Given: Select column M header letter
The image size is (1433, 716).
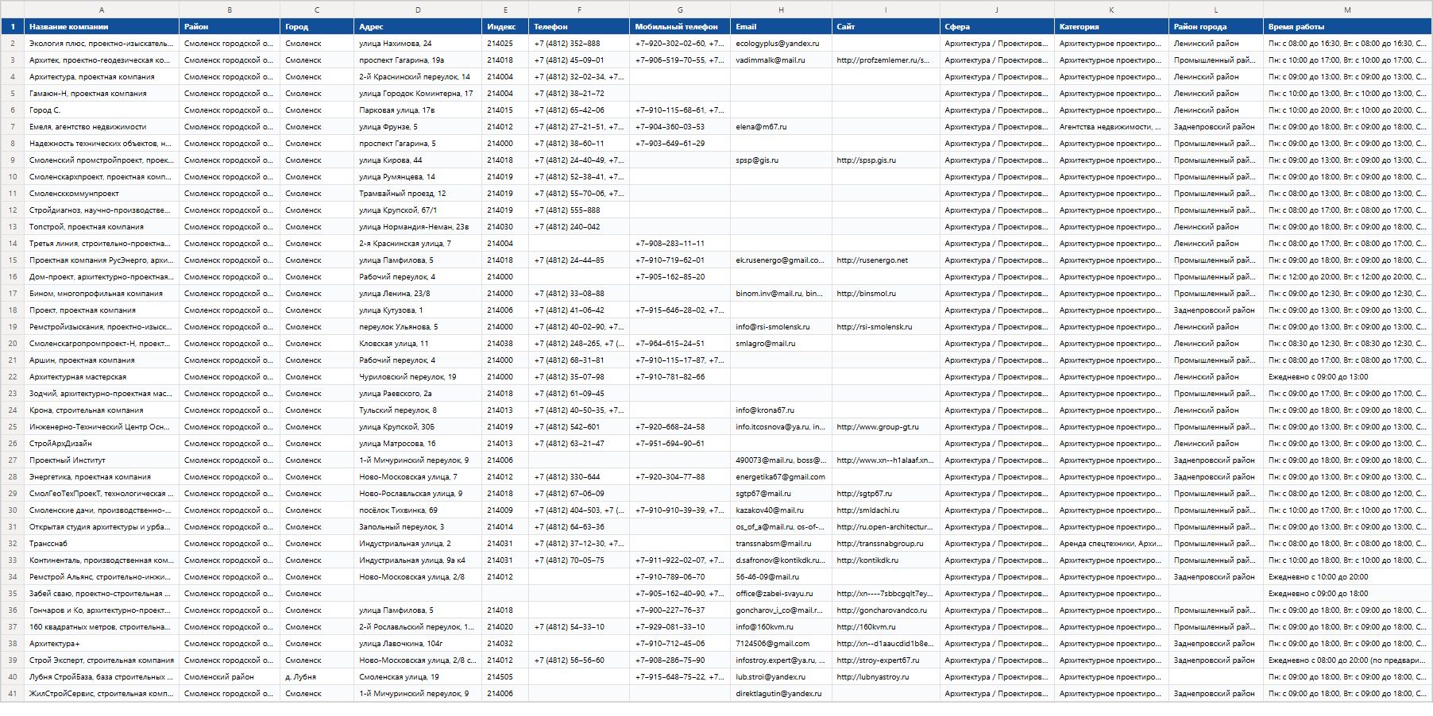Looking at the screenshot, I should 1347,10.
